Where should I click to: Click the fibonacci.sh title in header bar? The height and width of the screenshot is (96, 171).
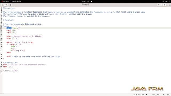coord(85,4)
